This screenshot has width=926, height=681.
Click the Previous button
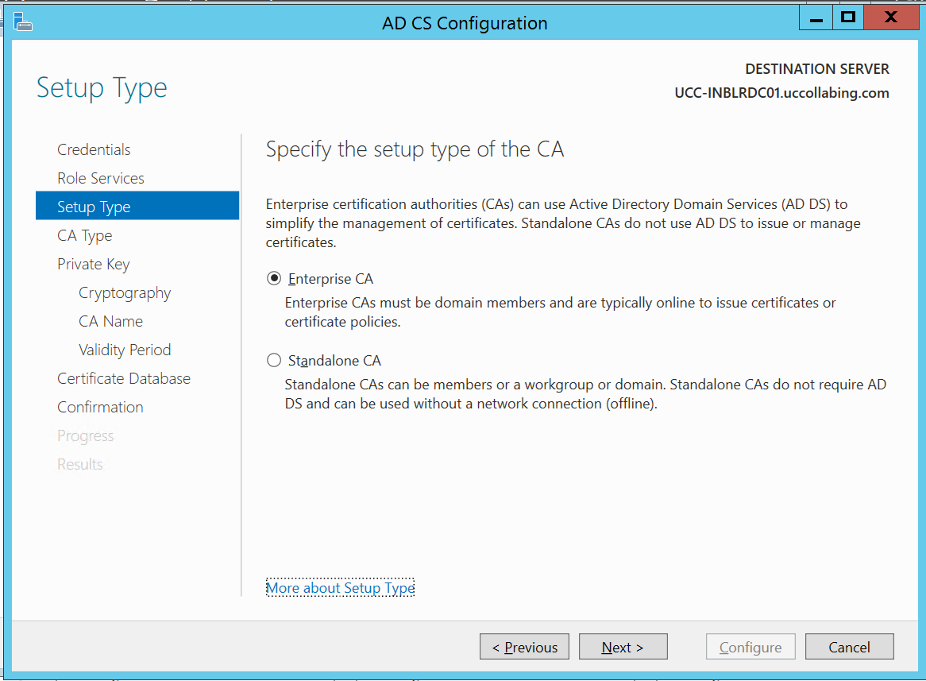[524, 647]
